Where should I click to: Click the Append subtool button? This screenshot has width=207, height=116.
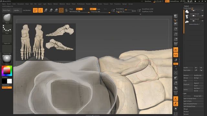198,83
